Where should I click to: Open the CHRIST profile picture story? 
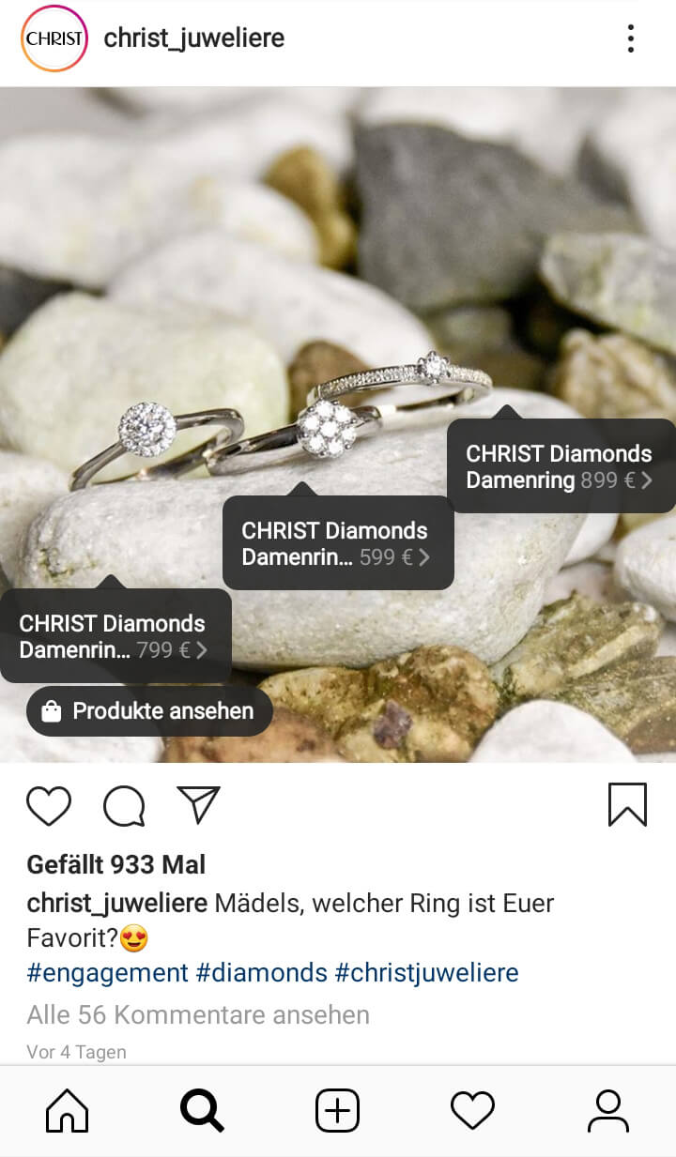pyautogui.click(x=54, y=38)
